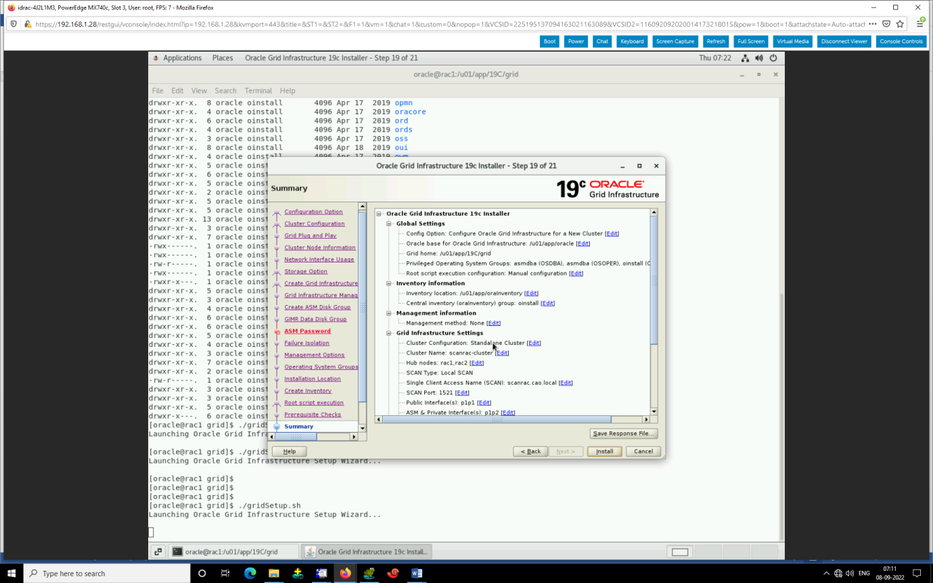Select 'Grid home: /u01/app/19C/grid' row
Viewport: 933px width, 583px height.
pyautogui.click(x=449, y=254)
